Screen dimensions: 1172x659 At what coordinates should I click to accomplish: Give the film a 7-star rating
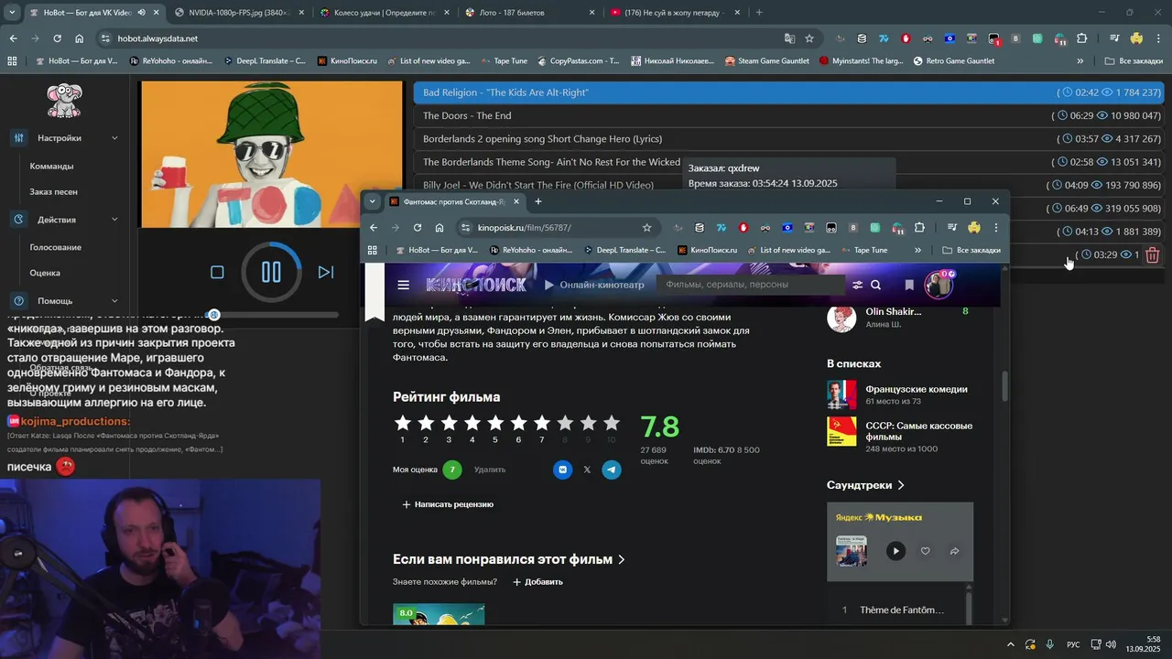(x=541, y=423)
